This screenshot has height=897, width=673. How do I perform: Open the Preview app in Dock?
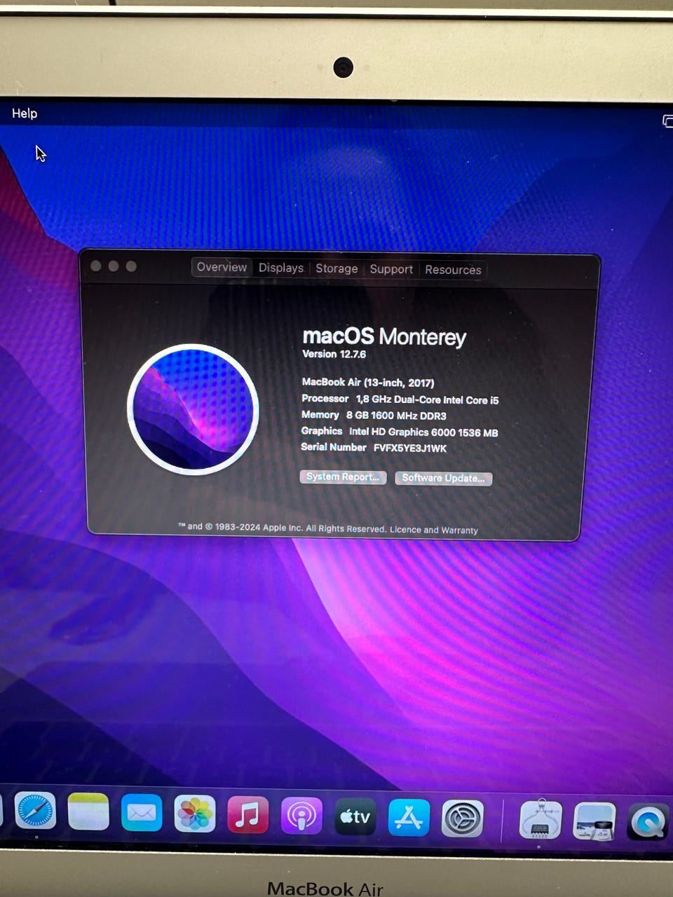tap(594, 821)
